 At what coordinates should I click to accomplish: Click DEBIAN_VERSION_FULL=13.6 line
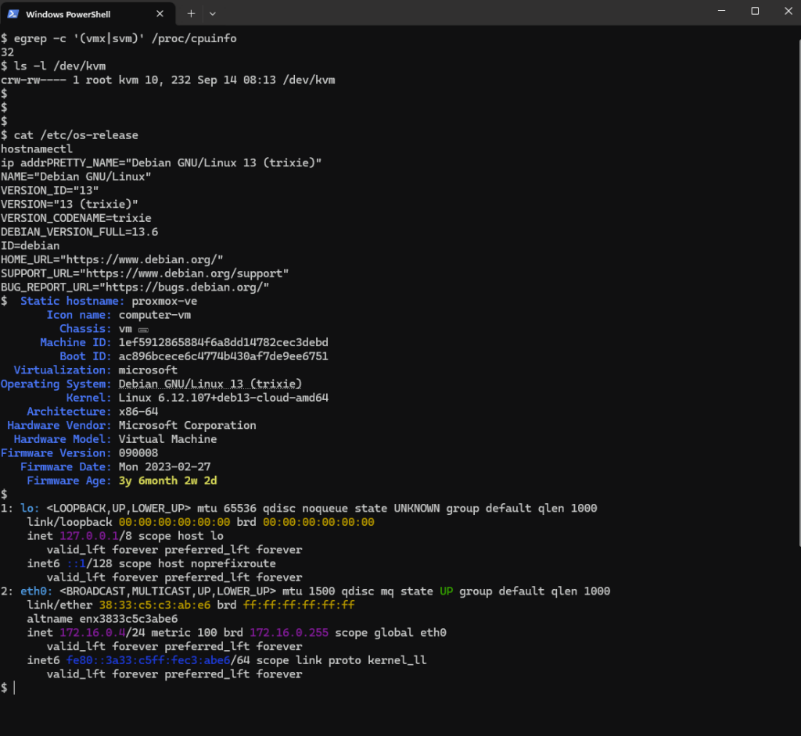click(x=80, y=232)
